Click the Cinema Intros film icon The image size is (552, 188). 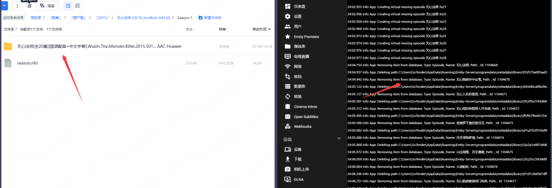tap(287, 106)
